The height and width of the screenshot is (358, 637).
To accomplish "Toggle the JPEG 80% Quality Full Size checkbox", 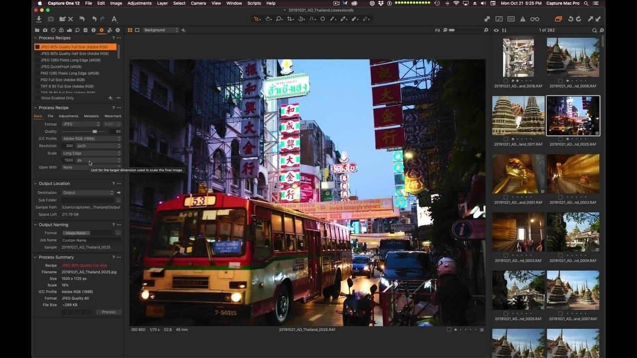I will point(37,47).
